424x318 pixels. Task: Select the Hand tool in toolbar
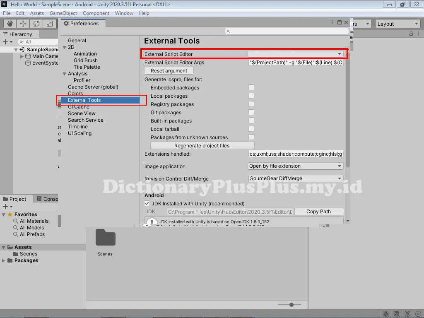(x=10, y=24)
